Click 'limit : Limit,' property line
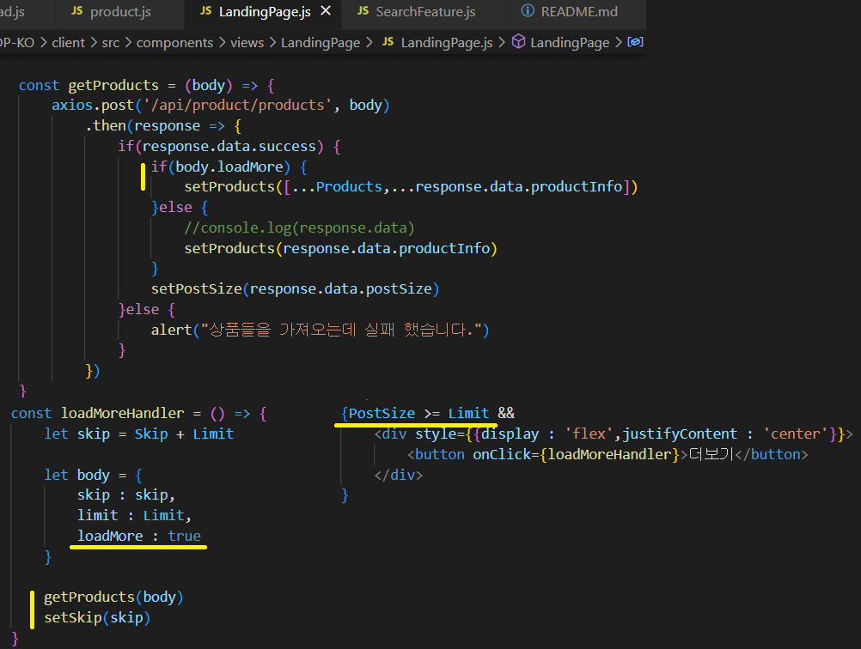Screen dimensions: 861x649 pyautogui.click(x=134, y=516)
